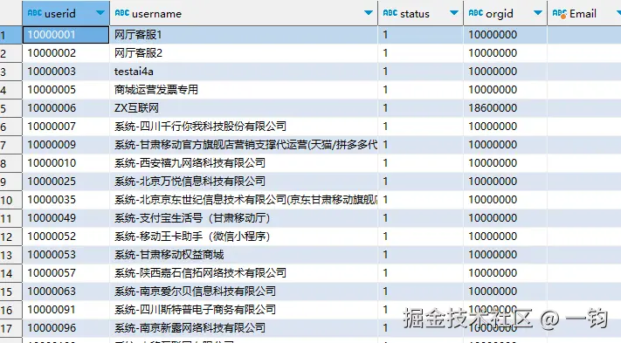This screenshot has height=343, width=621.
Task: Click the orgid column type icon
Action: (476, 13)
